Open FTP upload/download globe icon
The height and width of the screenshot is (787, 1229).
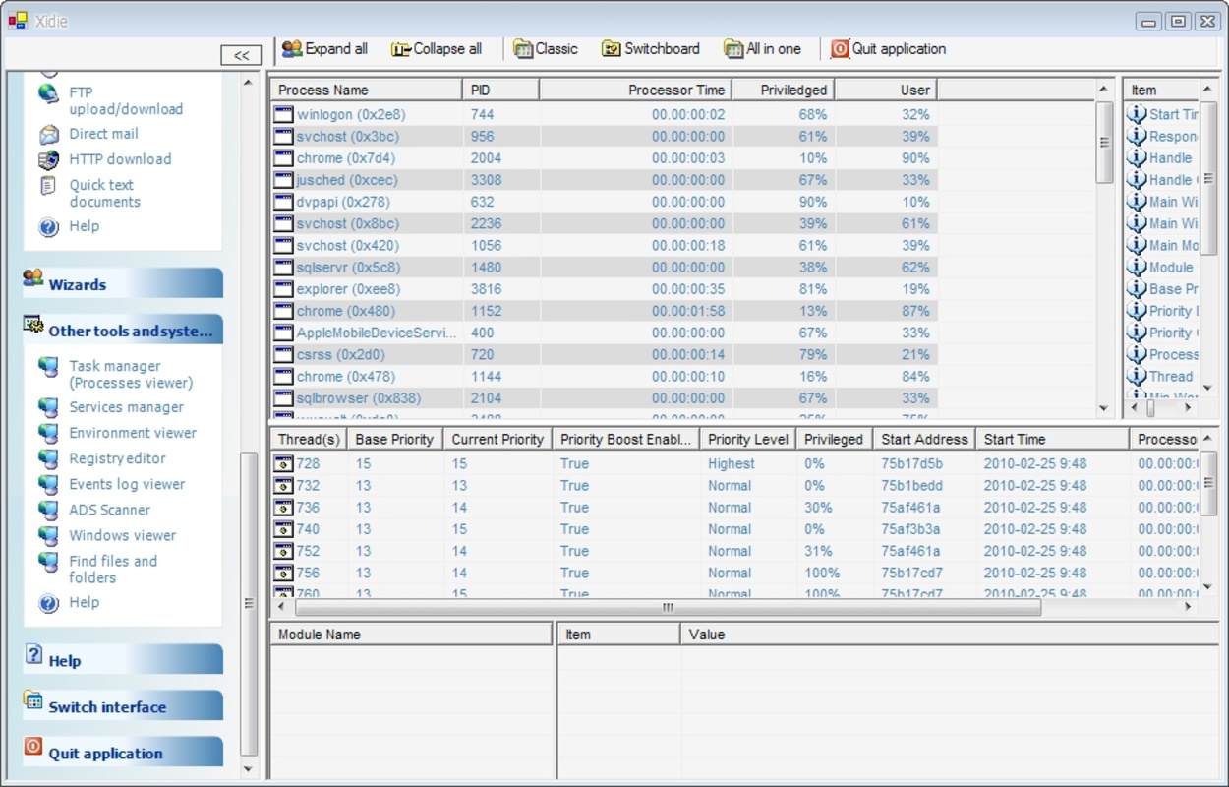click(49, 93)
